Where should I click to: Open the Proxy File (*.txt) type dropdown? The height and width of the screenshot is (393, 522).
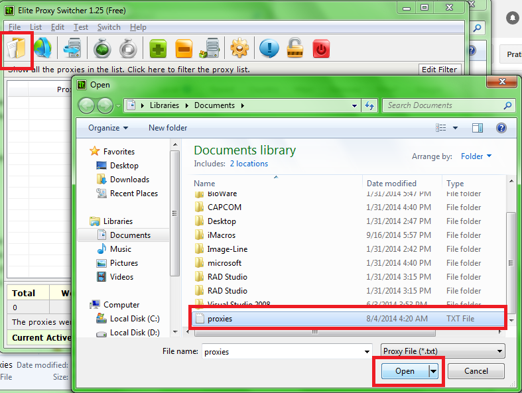pyautogui.click(x=443, y=351)
